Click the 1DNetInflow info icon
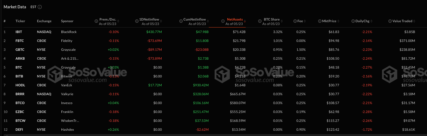Image resolution: width=427 pixels, height=136 pixels. [x=137, y=21]
